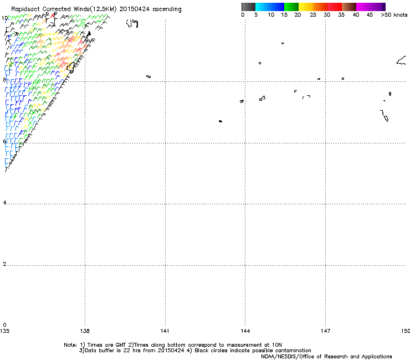Image resolution: width=410 pixels, height=360 pixels.
Task: Click the dark purple >50 knots segment
Action: tap(384, 7)
